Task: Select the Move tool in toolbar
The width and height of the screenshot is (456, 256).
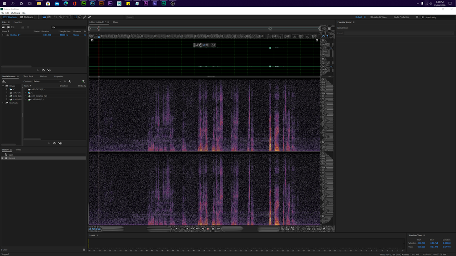Action: [x=56, y=17]
